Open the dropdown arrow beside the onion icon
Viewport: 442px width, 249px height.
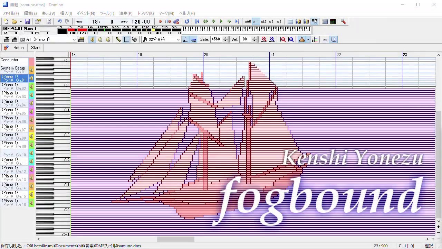(x=308, y=39)
